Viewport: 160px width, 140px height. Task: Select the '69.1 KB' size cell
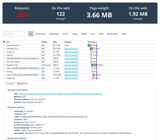[x=56, y=45]
